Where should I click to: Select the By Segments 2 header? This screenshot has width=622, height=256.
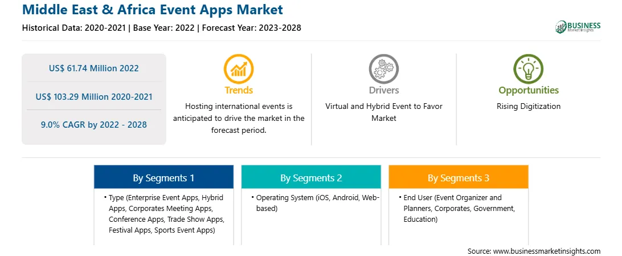click(311, 177)
